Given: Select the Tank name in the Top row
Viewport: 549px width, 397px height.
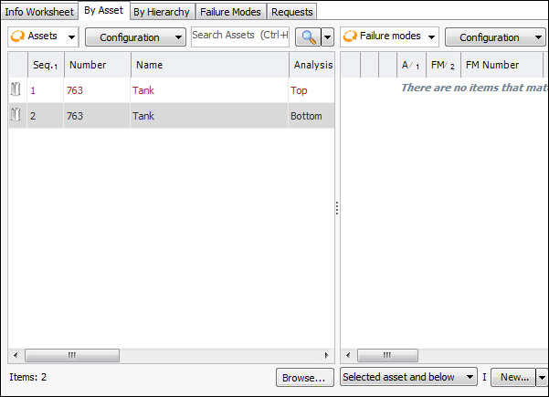Looking at the screenshot, I should point(143,90).
